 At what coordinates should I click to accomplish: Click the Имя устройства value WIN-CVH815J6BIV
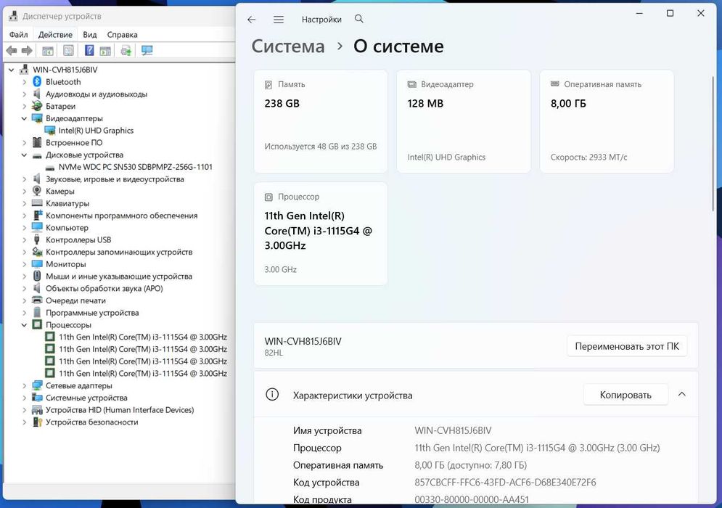[x=453, y=430]
